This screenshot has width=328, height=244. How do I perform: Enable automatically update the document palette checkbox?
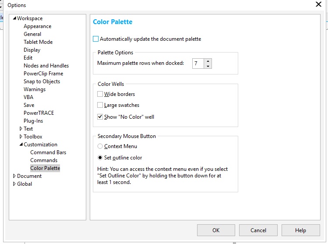coord(96,39)
